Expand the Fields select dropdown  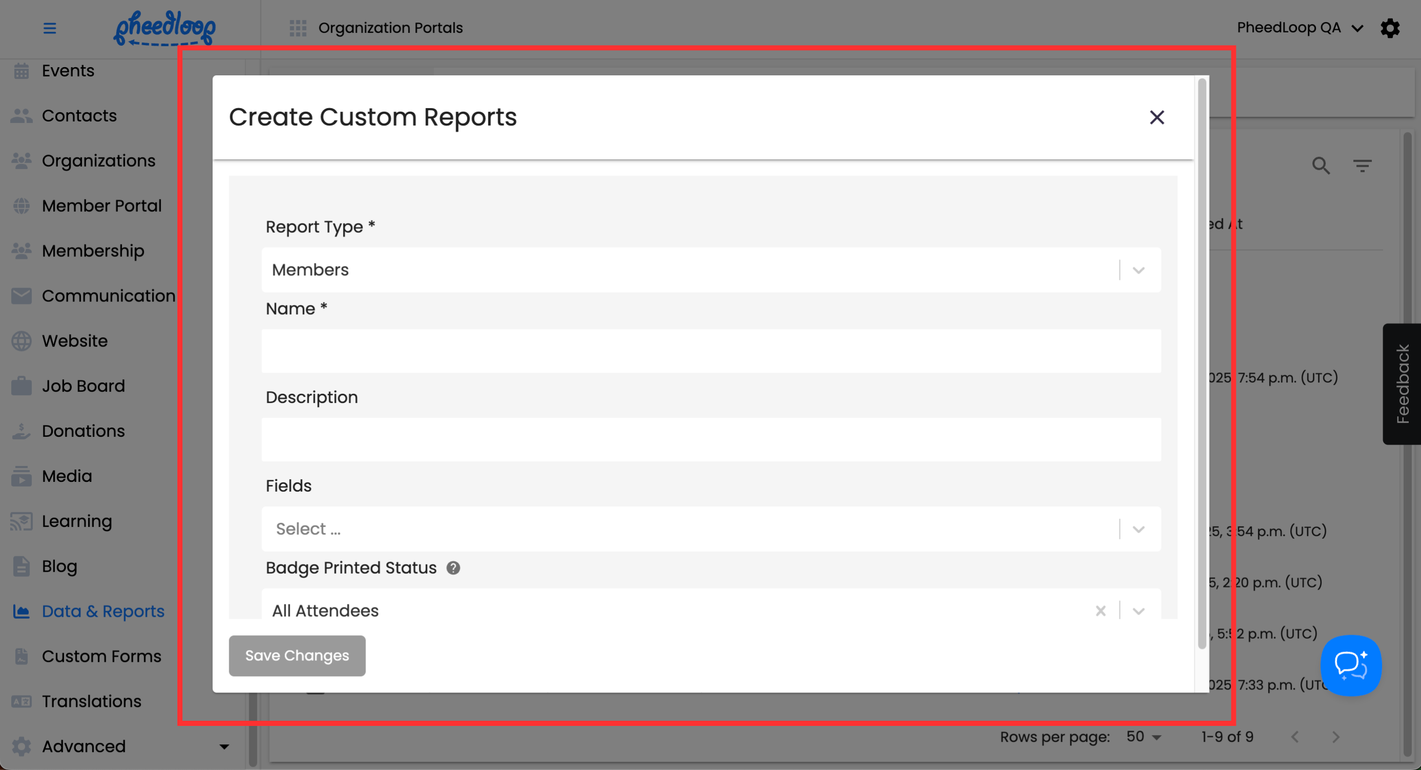click(1139, 529)
